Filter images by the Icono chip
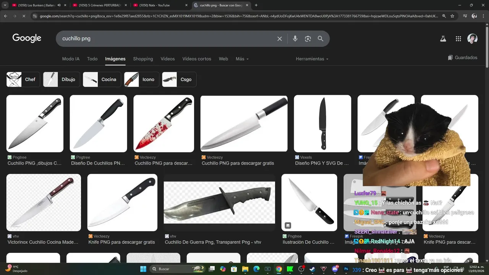The height and width of the screenshot is (275, 489). [142, 79]
